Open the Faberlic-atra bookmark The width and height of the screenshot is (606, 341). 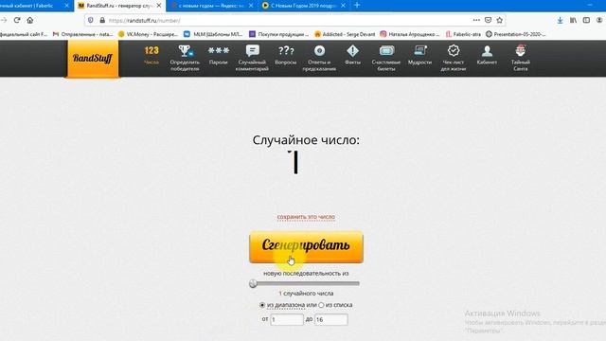pyautogui.click(x=463, y=34)
